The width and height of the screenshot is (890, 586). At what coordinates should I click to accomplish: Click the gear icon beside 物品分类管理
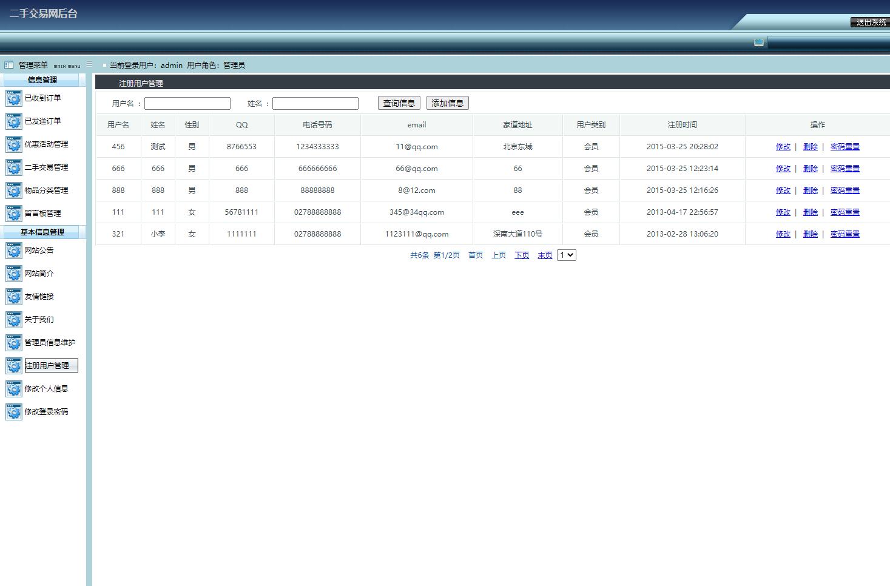(x=13, y=190)
